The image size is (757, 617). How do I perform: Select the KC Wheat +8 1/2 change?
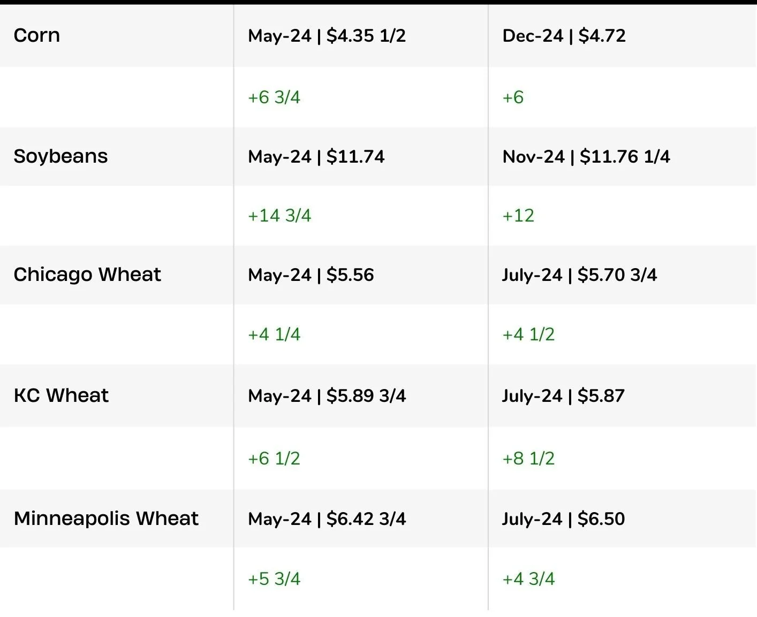[528, 459]
